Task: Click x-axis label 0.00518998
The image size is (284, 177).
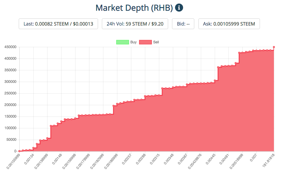Action: (x=236, y=162)
